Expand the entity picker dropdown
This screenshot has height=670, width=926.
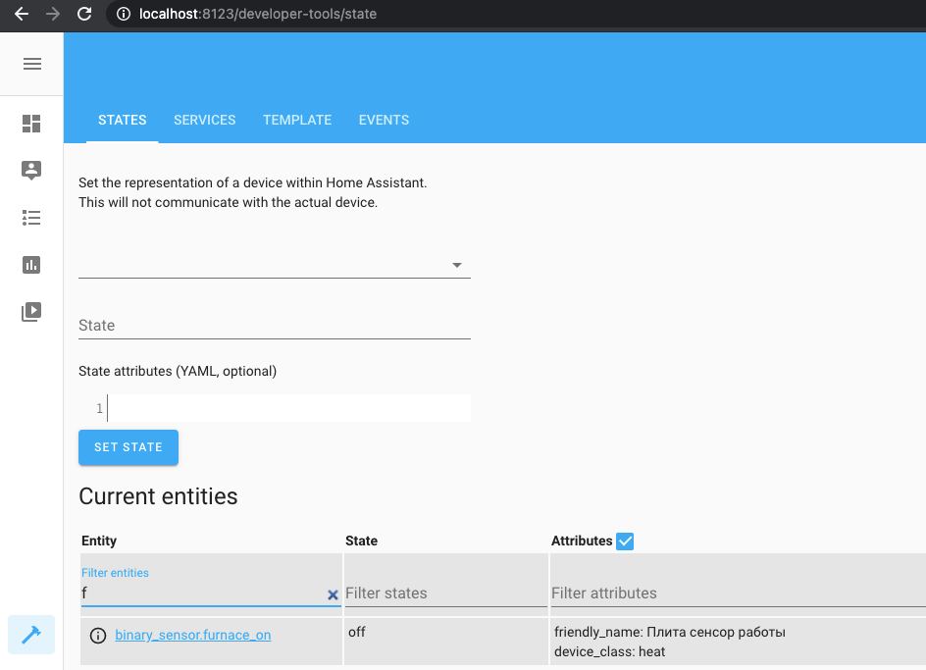tap(457, 265)
